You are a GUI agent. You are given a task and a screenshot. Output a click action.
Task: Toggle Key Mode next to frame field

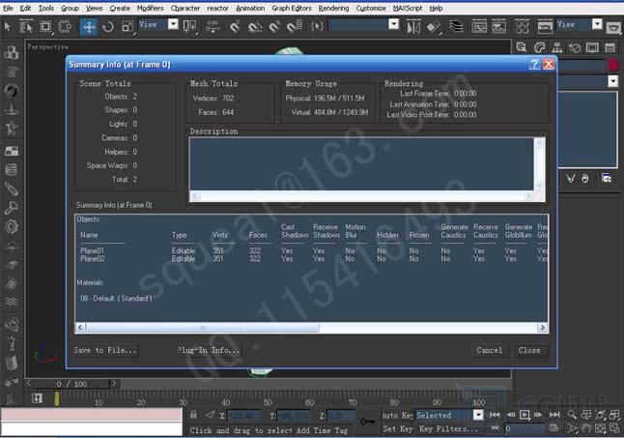pos(495,428)
